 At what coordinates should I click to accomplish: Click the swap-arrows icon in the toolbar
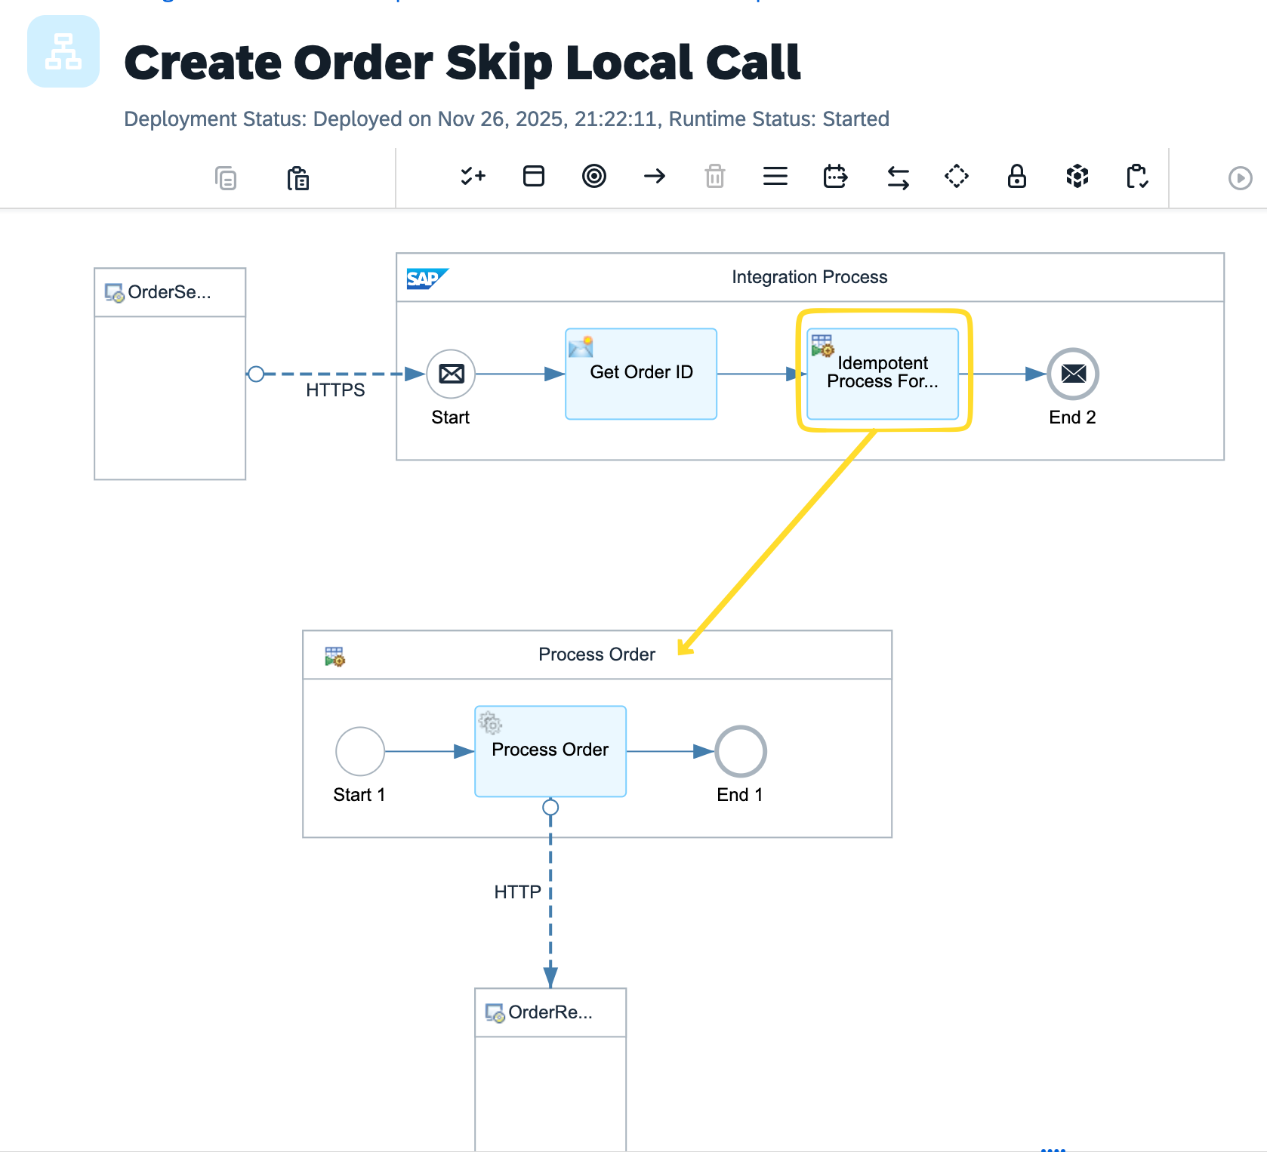click(896, 177)
